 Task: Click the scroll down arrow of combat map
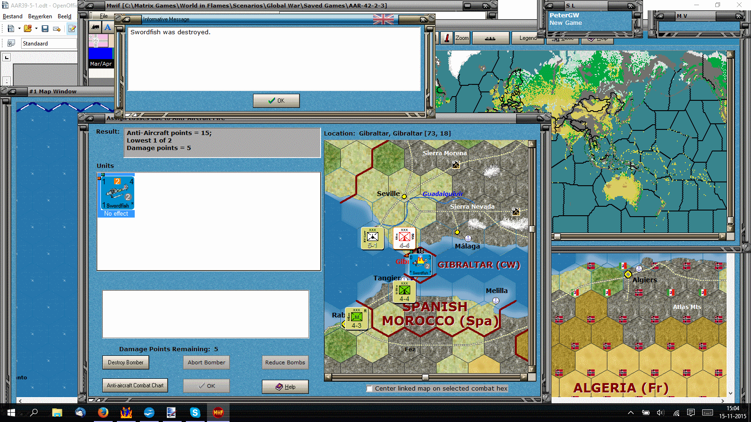[x=532, y=369]
